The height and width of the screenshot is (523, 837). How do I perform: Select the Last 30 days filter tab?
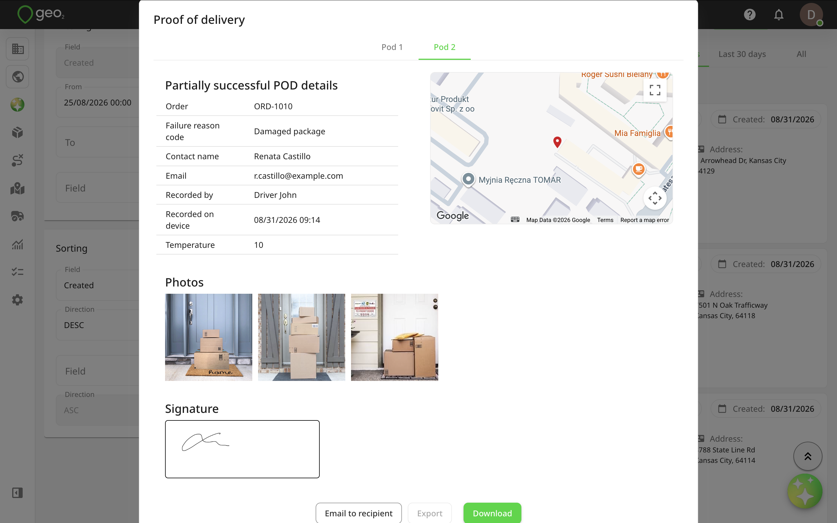click(742, 54)
